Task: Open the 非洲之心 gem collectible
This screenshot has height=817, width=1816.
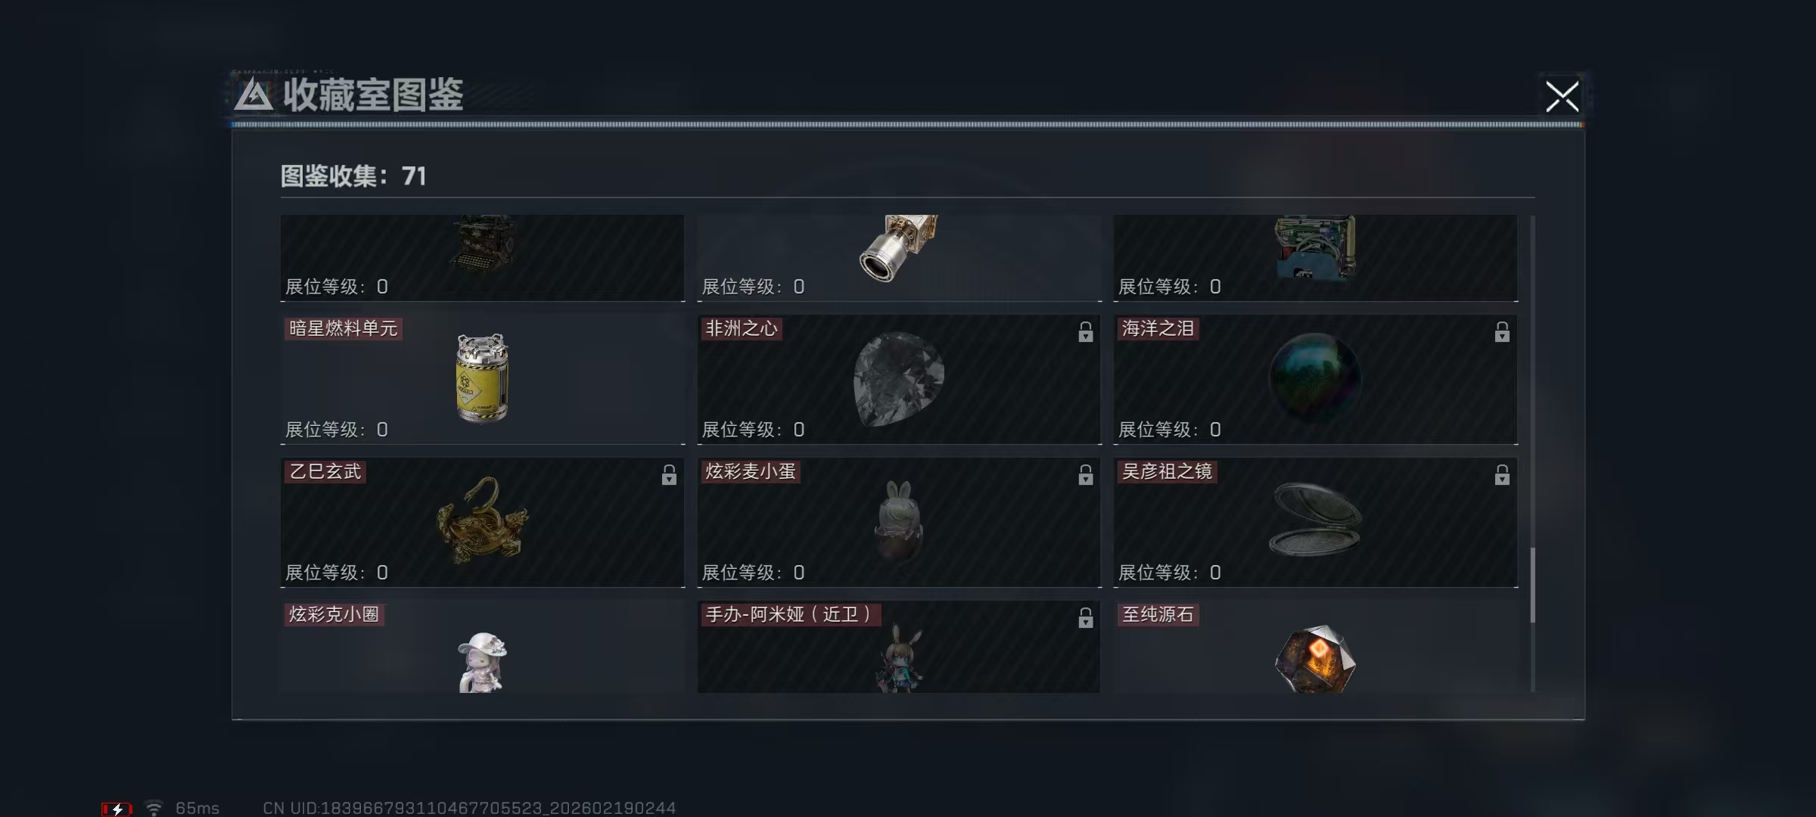Action: (x=899, y=379)
